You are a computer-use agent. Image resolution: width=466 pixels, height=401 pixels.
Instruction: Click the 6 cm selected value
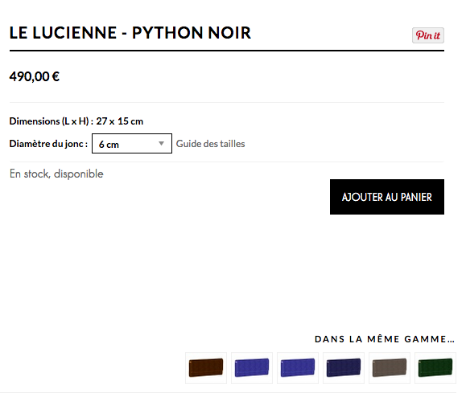pos(109,145)
